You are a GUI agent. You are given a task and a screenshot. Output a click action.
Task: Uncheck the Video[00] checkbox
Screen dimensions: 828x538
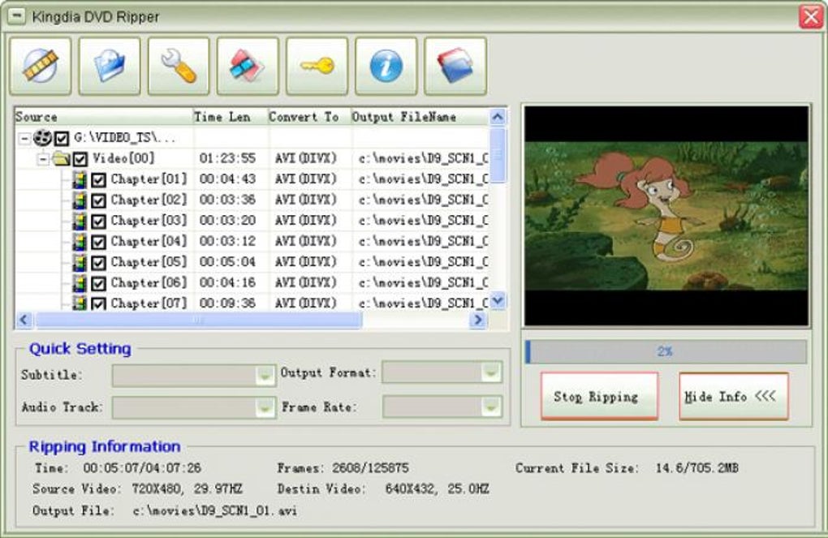pos(80,159)
